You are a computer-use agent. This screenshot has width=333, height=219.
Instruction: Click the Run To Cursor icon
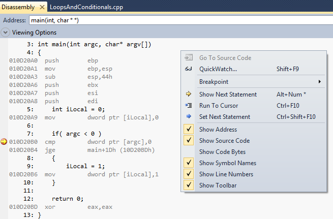189,106
